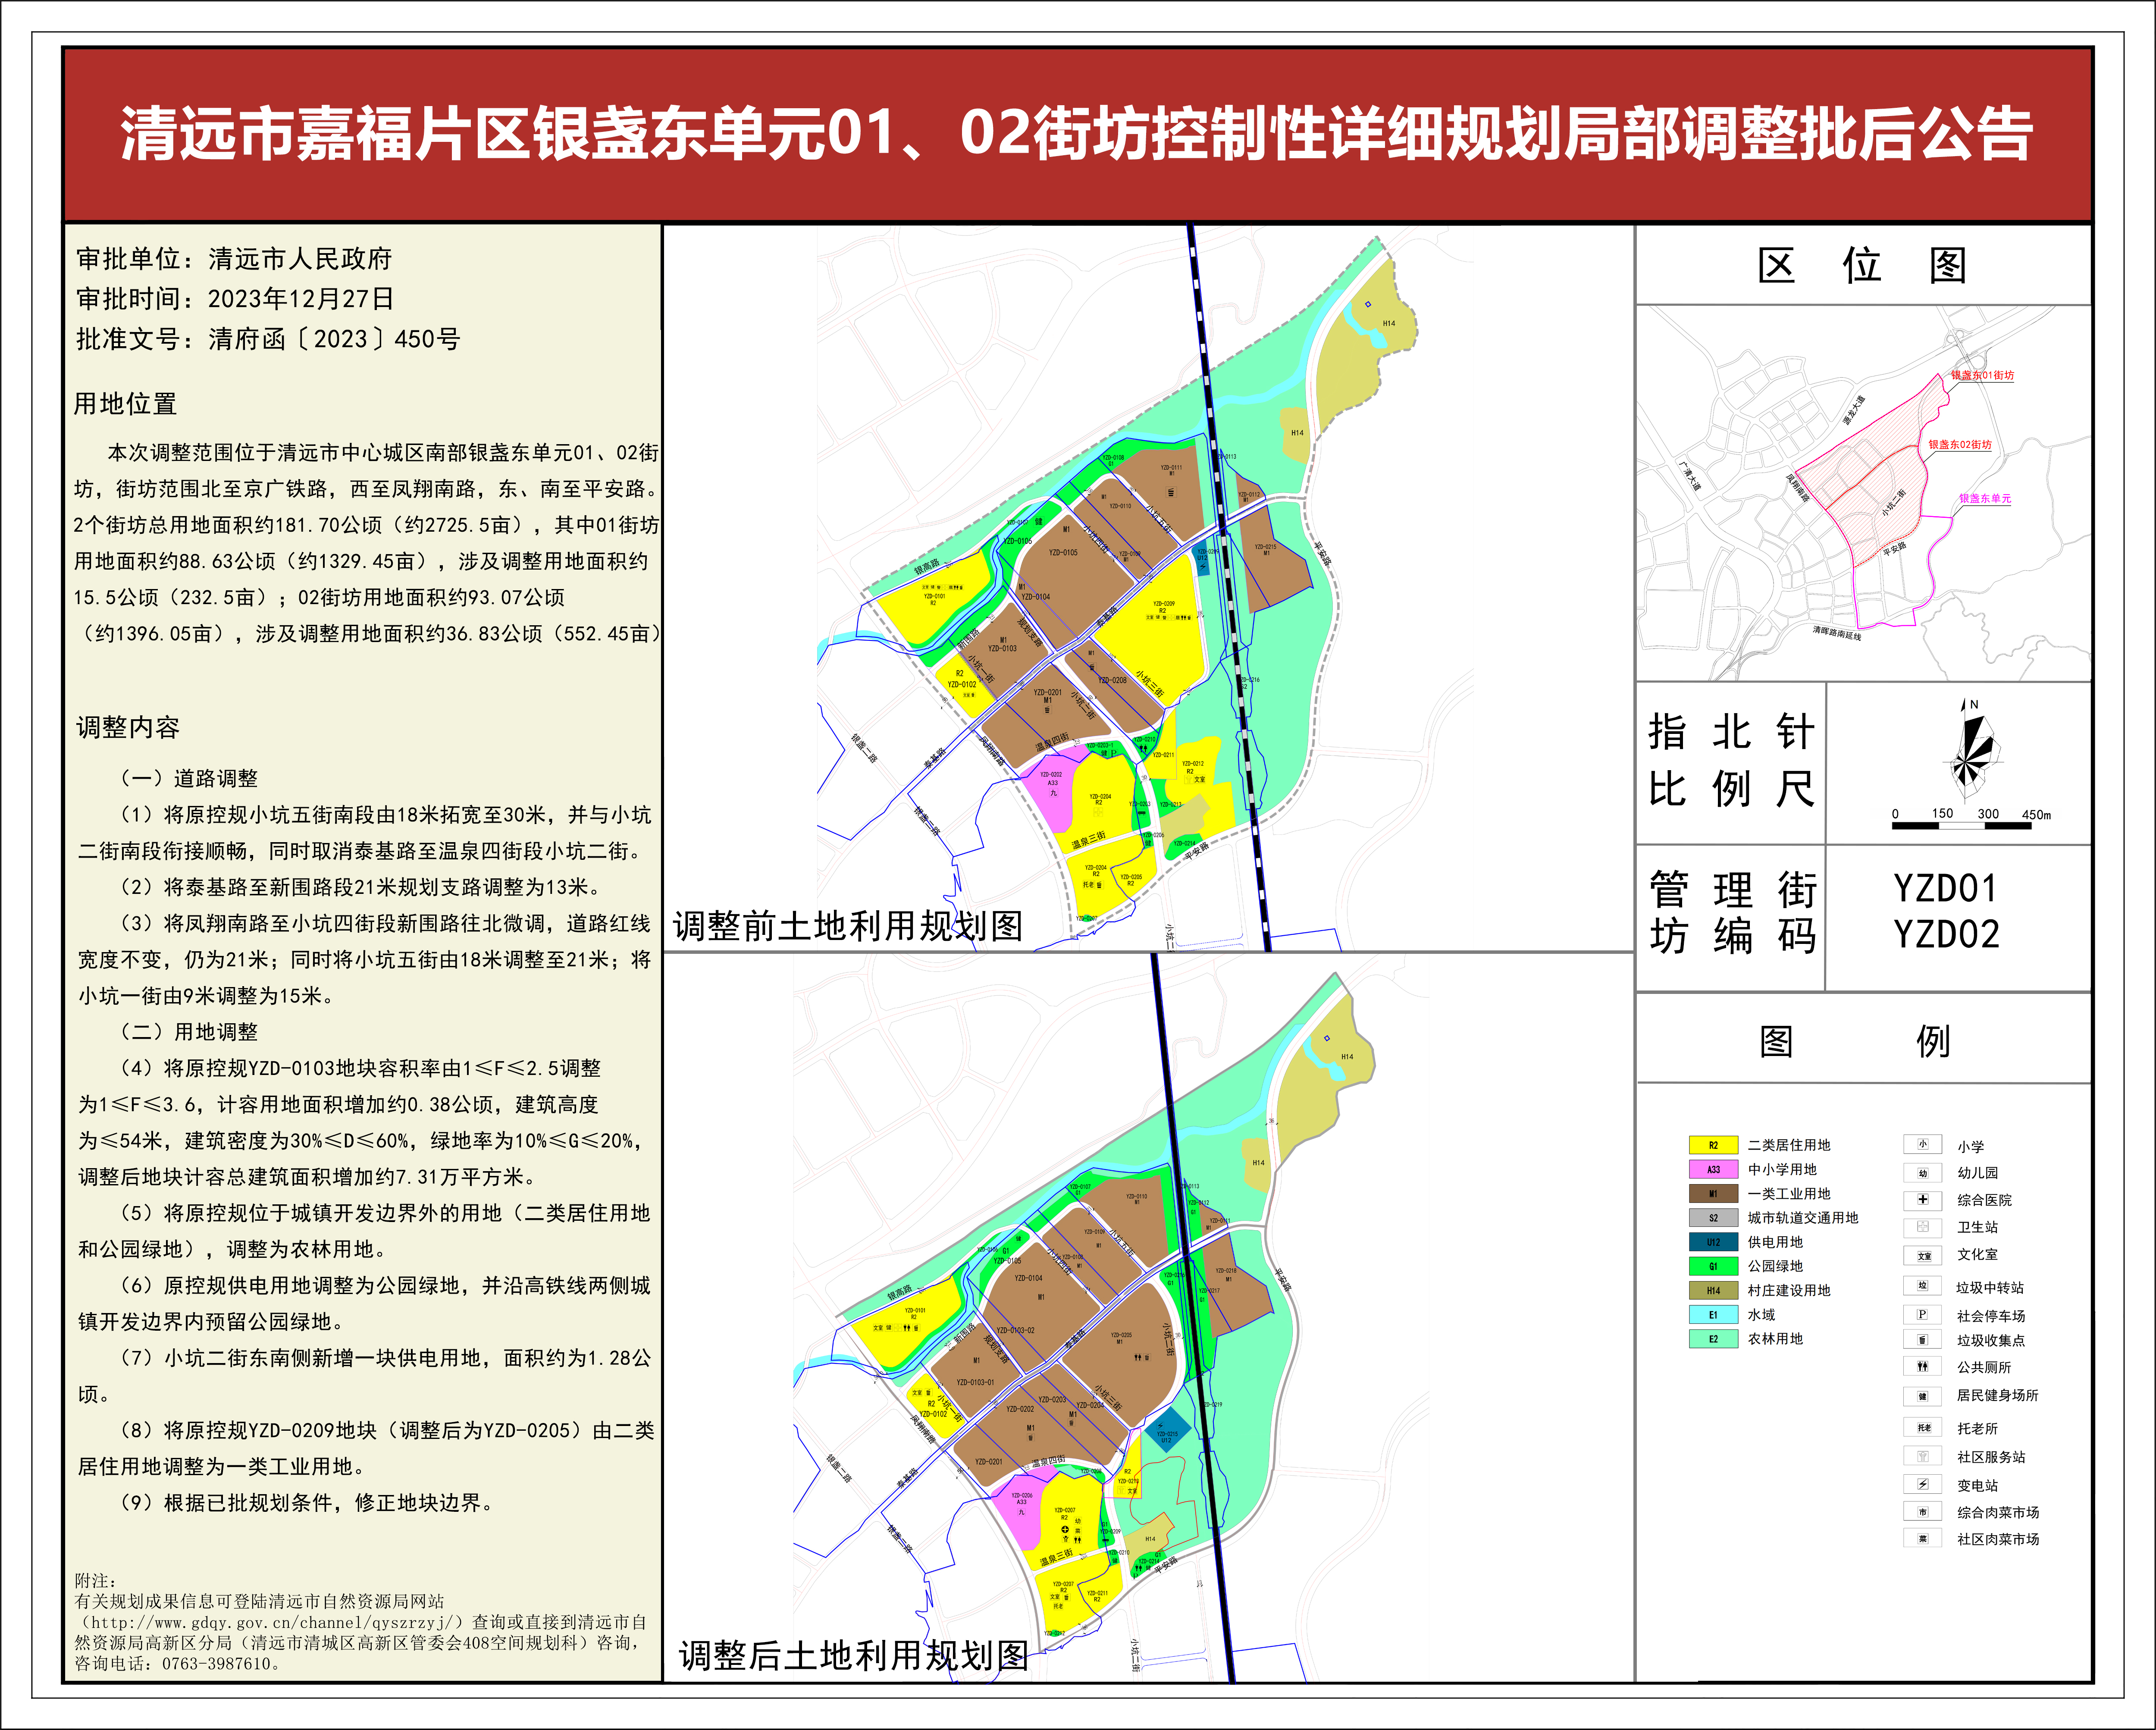
Task: Click the 调整后土地利用规划图 map caption
Action: (x=854, y=1656)
